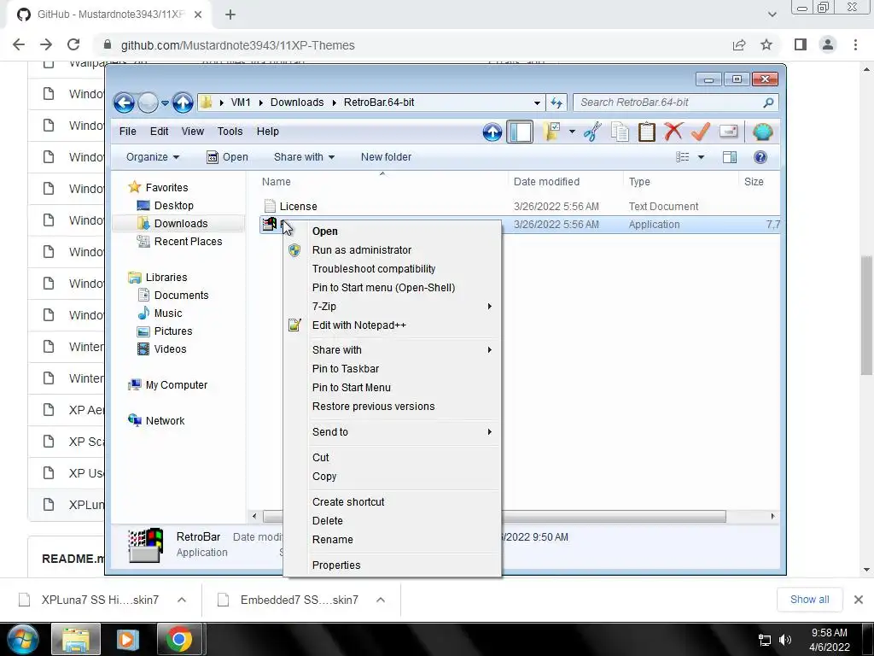
Task: Click the Change your view icon
Action: pos(683,157)
